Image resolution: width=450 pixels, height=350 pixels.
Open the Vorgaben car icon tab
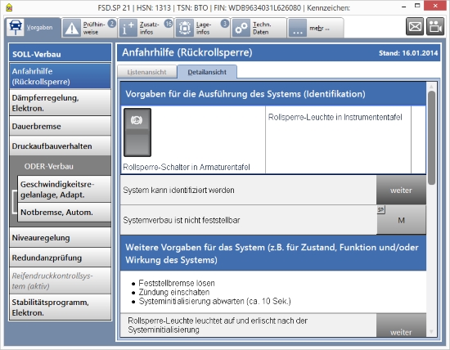pos(33,28)
